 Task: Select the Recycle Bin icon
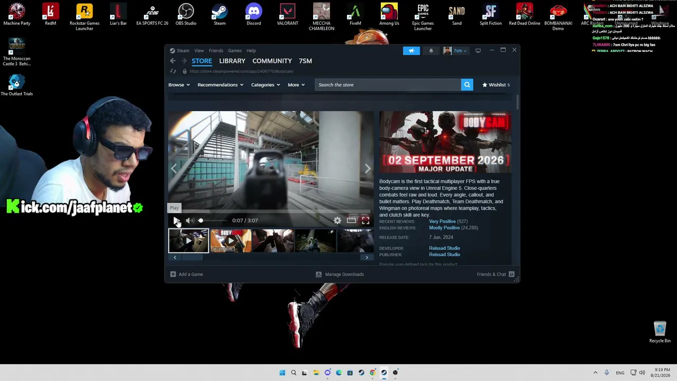[660, 332]
